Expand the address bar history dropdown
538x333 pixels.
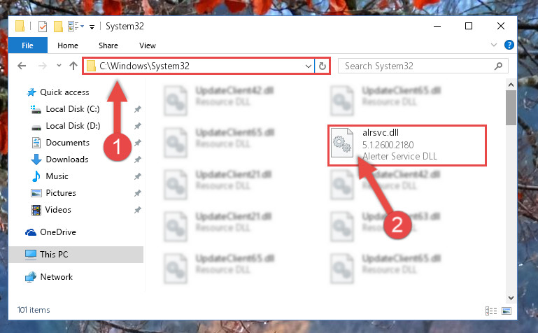308,66
